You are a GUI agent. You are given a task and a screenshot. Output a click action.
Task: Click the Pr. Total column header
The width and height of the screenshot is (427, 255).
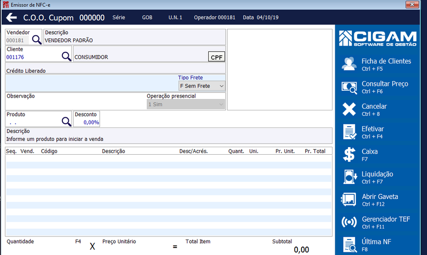point(315,151)
